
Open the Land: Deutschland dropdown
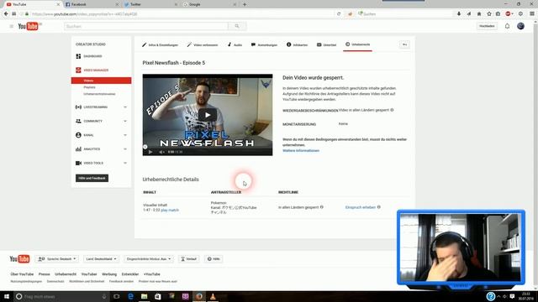tap(101, 259)
